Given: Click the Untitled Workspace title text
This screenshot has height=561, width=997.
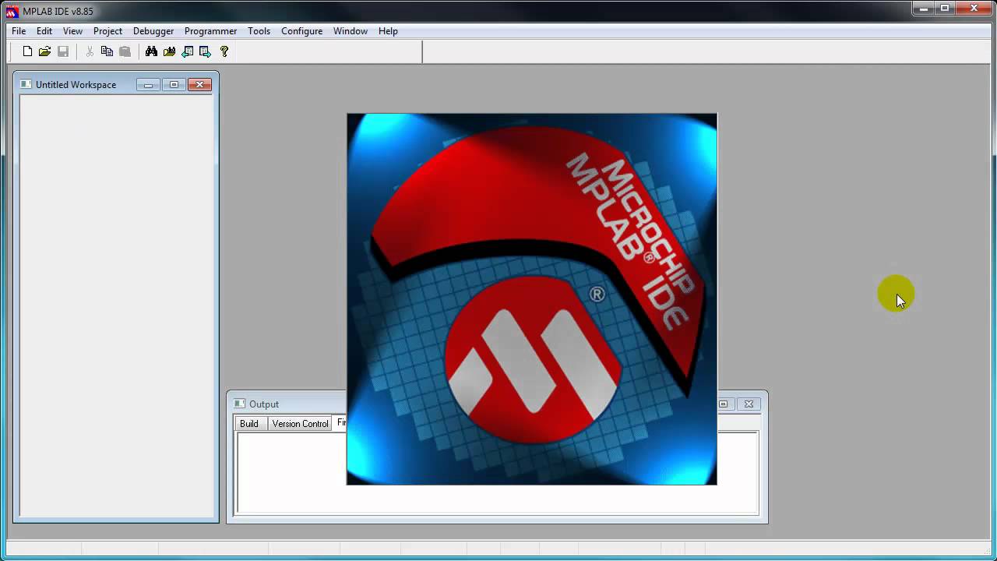Looking at the screenshot, I should coord(76,85).
